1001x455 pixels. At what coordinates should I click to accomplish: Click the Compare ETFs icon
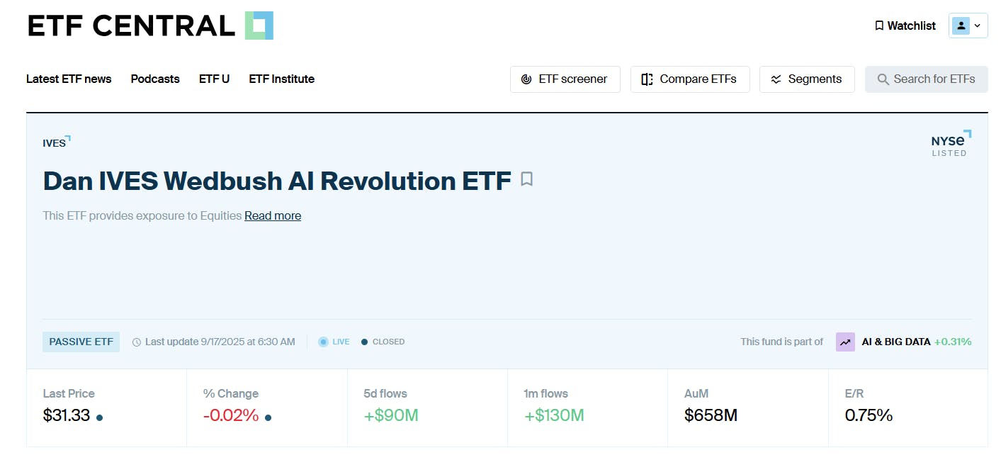coord(646,79)
